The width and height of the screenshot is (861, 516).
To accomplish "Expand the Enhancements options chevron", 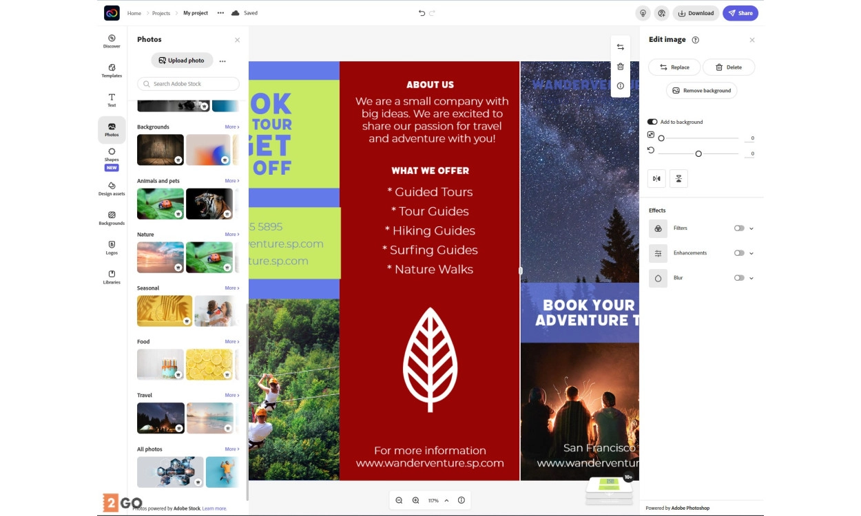I will 751,253.
